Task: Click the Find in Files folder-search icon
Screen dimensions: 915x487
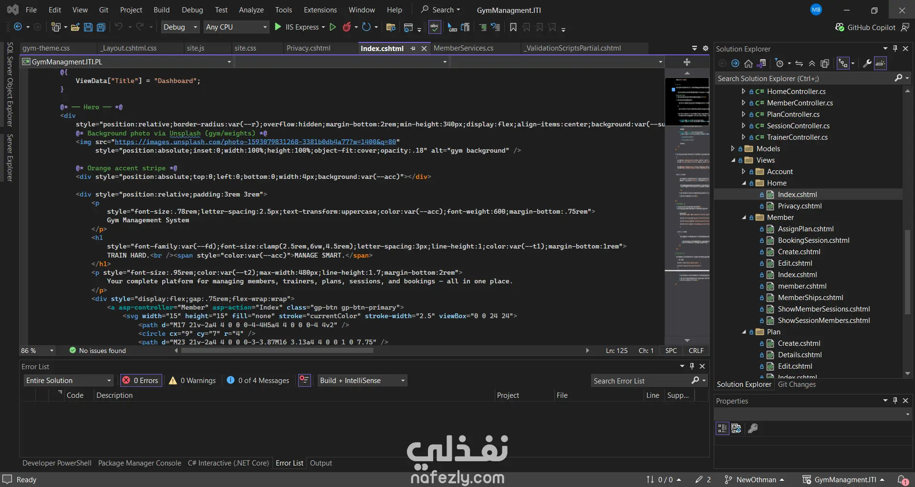Action: (391, 27)
